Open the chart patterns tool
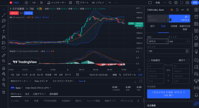 4,37
